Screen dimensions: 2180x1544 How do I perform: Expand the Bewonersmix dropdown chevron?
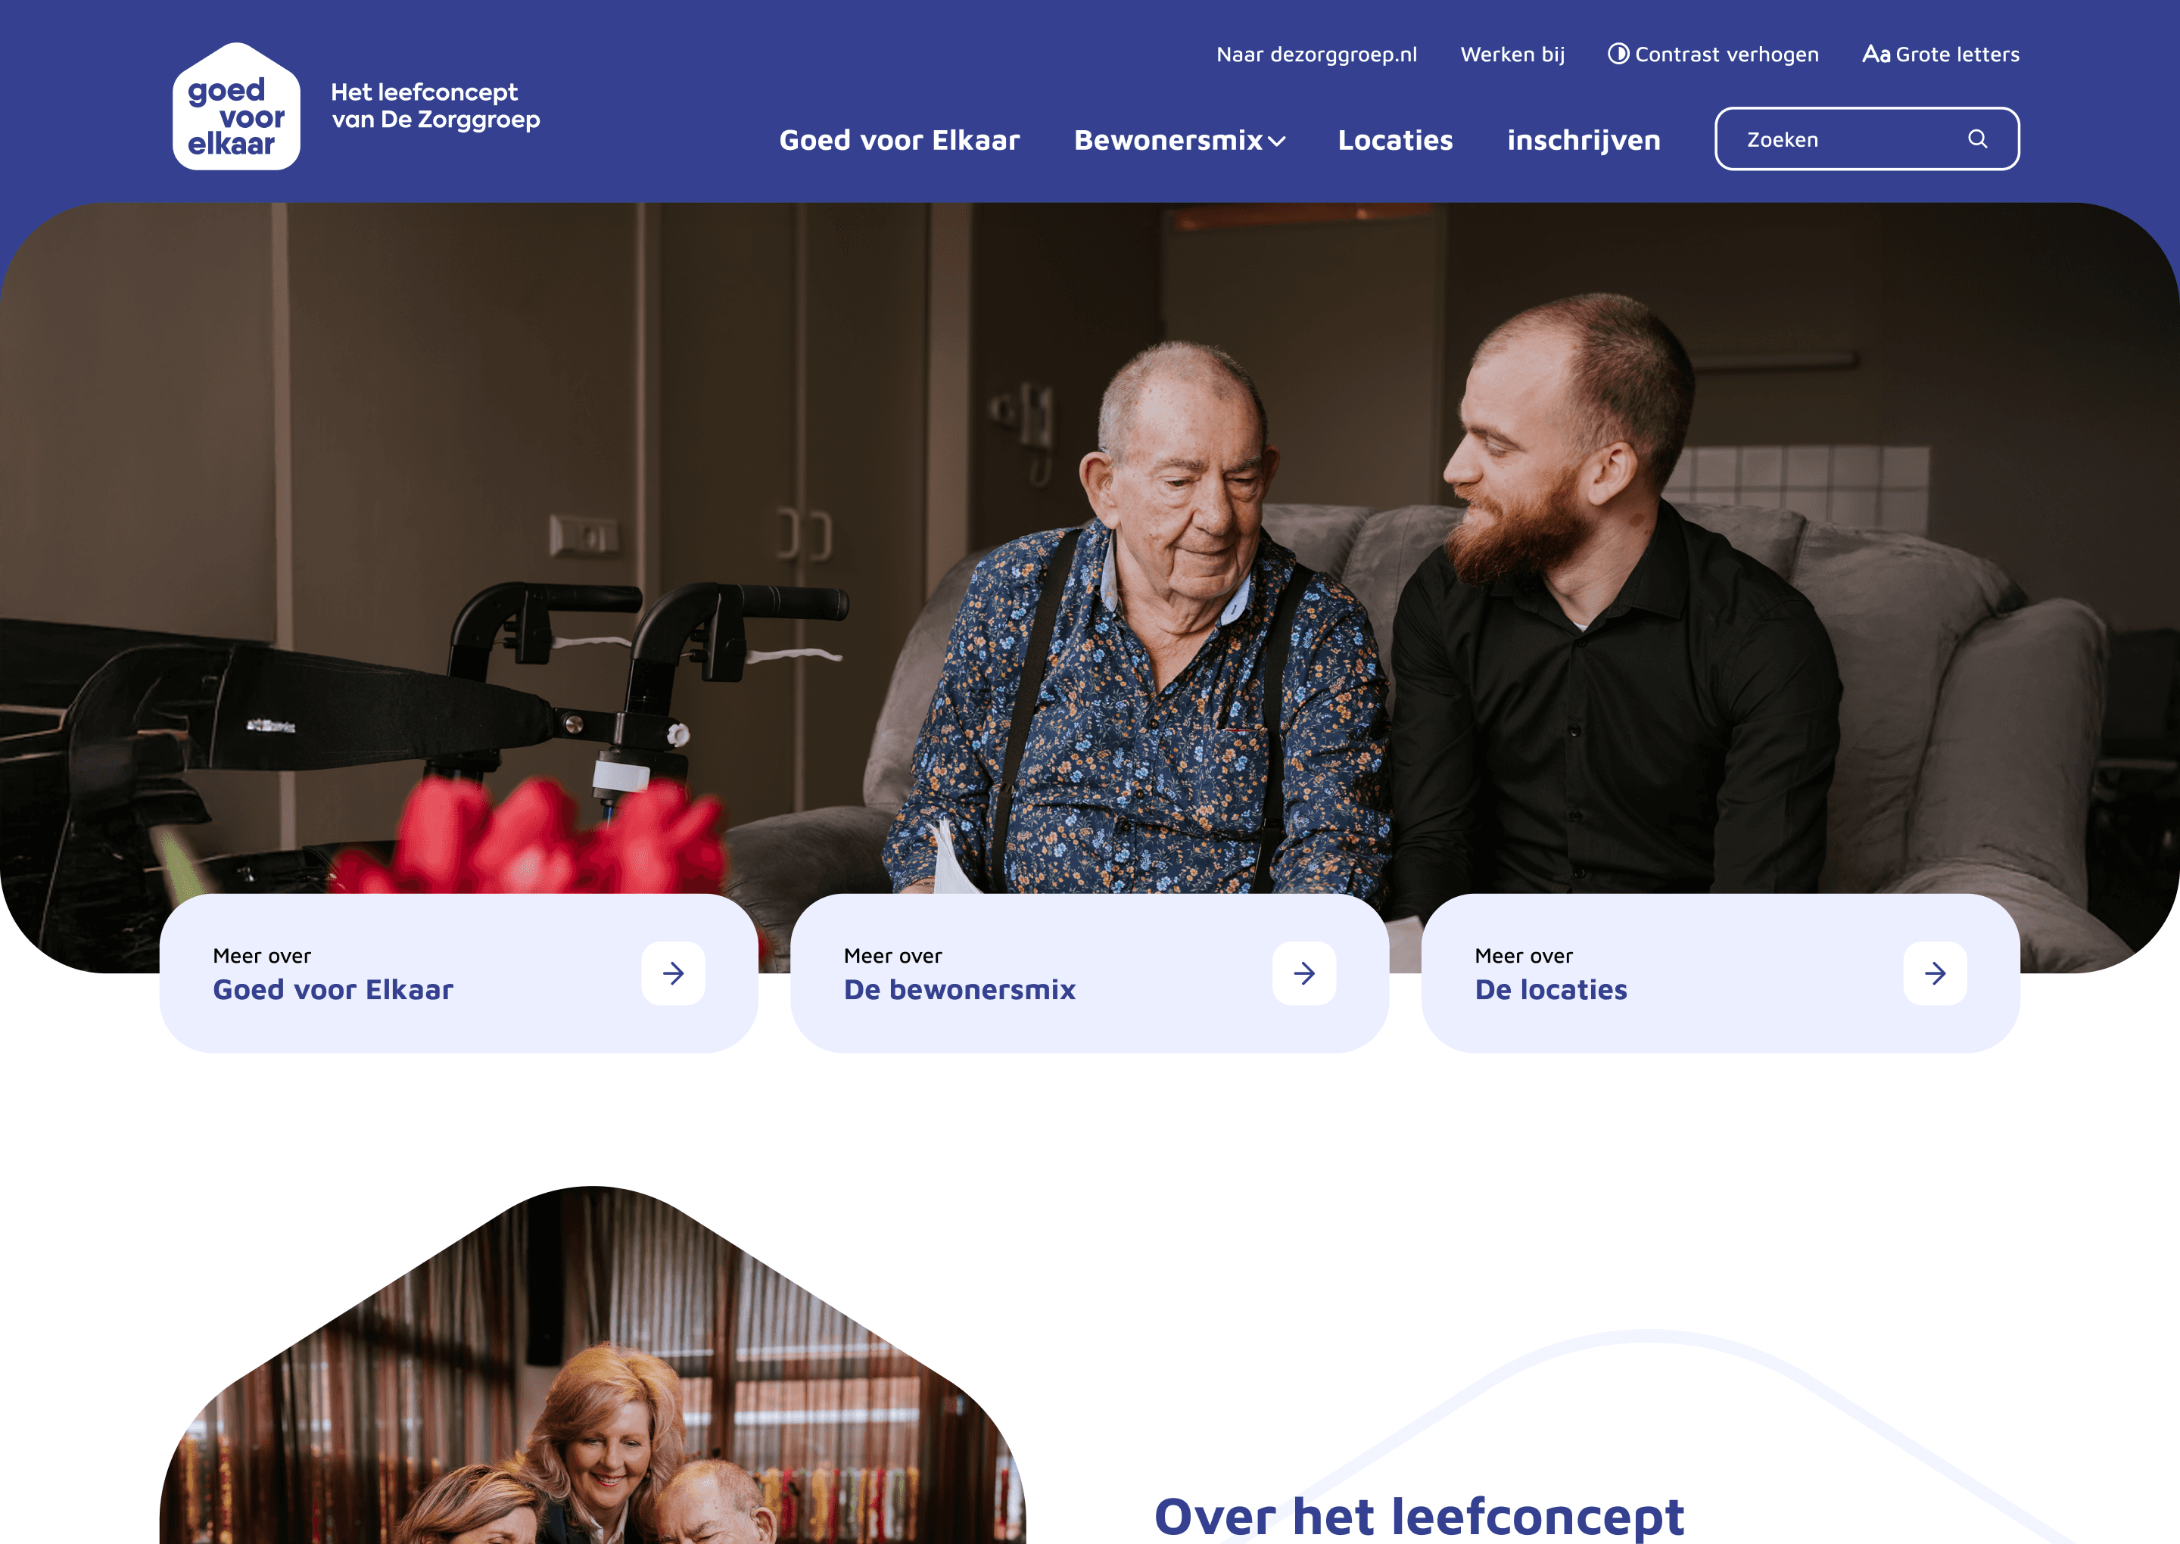point(1277,142)
